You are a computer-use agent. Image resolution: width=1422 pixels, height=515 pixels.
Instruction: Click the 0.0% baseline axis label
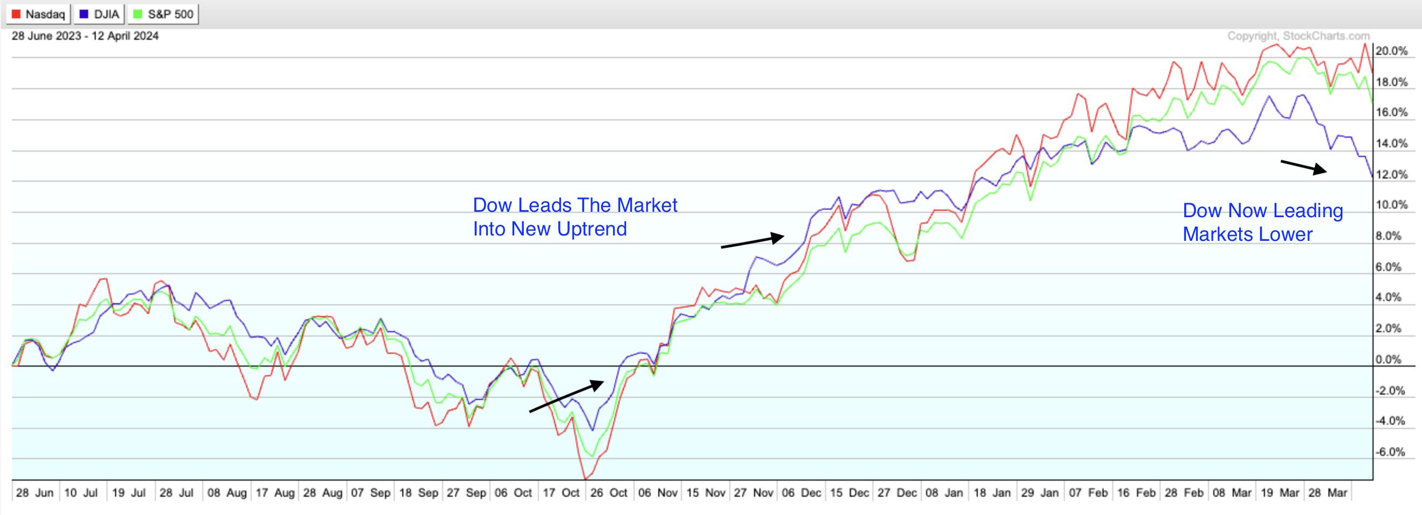[x=1388, y=360]
